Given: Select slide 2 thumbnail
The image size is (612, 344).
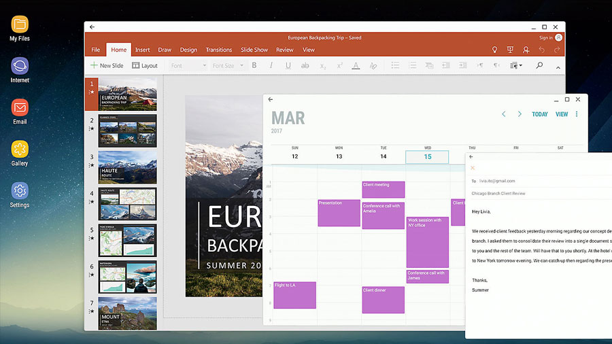Looking at the screenshot, I should point(127,131).
